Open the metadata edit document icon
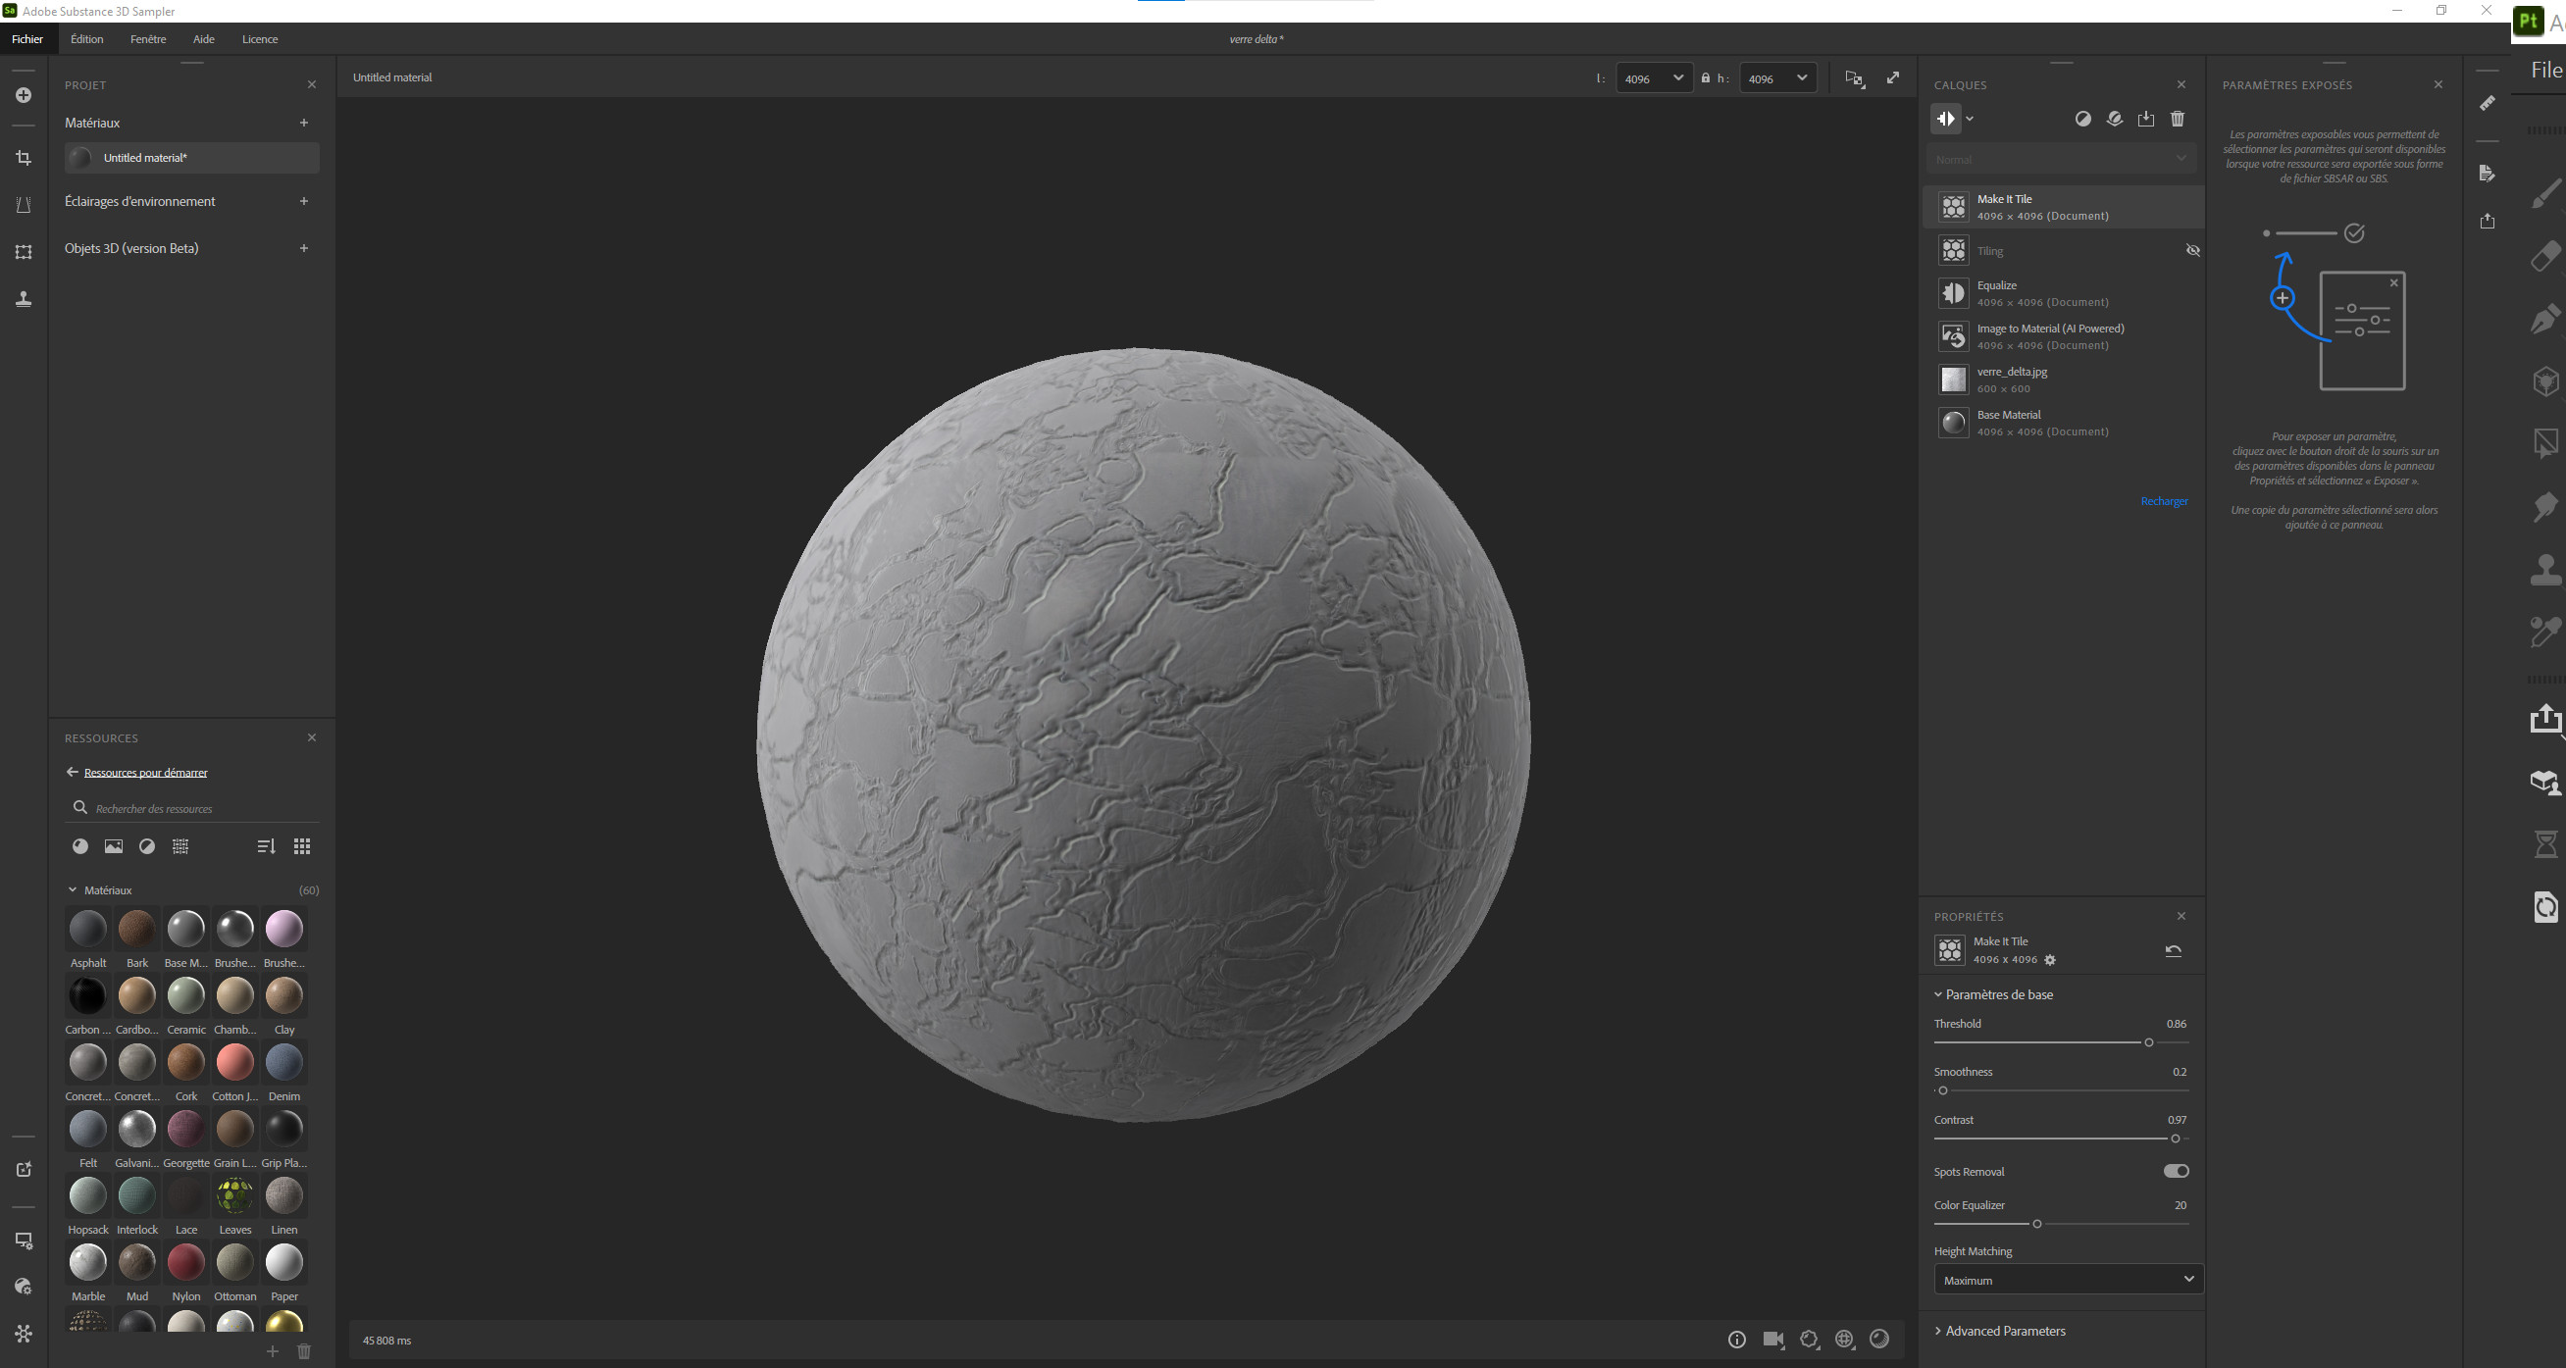2566x1368 pixels. point(2488,174)
